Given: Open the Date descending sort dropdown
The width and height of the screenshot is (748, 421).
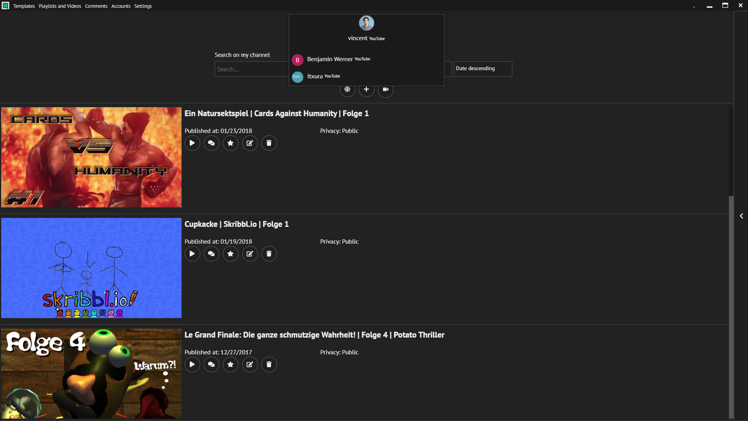Looking at the screenshot, I should pos(483,69).
